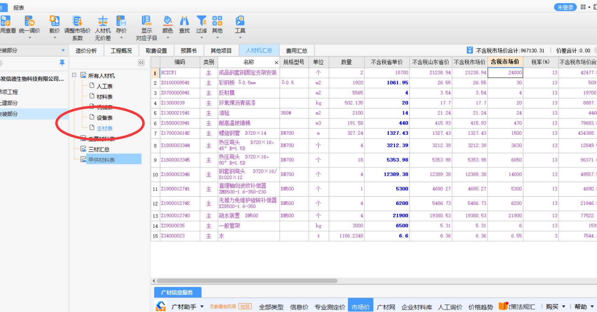Select 主材表 in tree
This screenshot has width=597, height=312.
(105, 128)
